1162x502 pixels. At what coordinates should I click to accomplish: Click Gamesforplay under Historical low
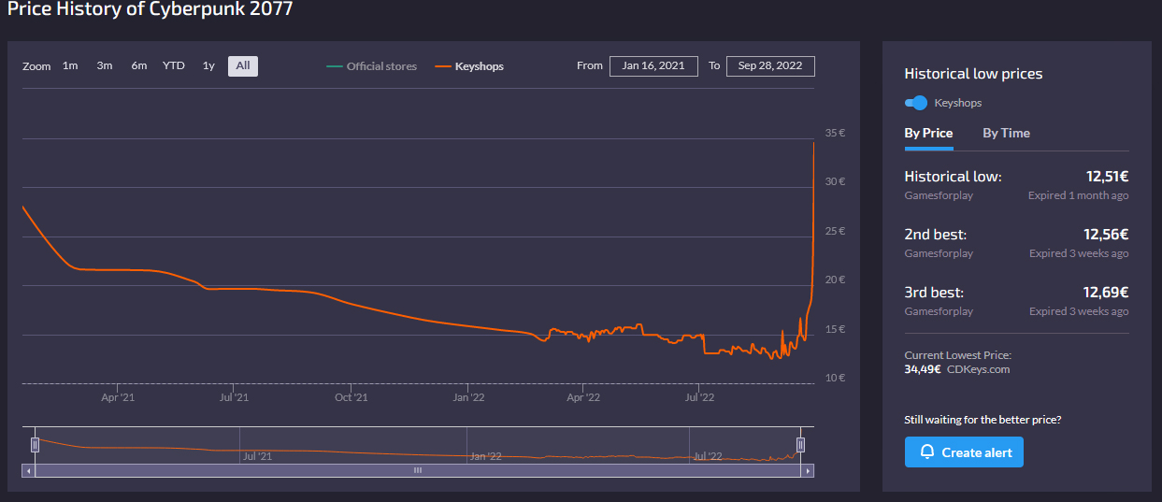click(939, 196)
